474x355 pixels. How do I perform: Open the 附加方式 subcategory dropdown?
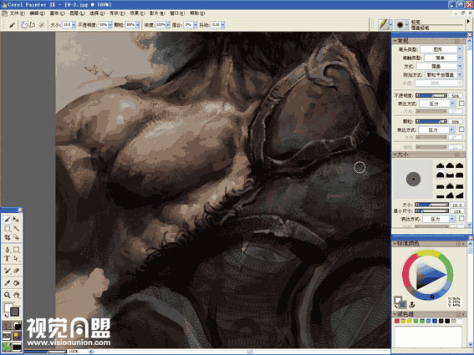point(460,74)
